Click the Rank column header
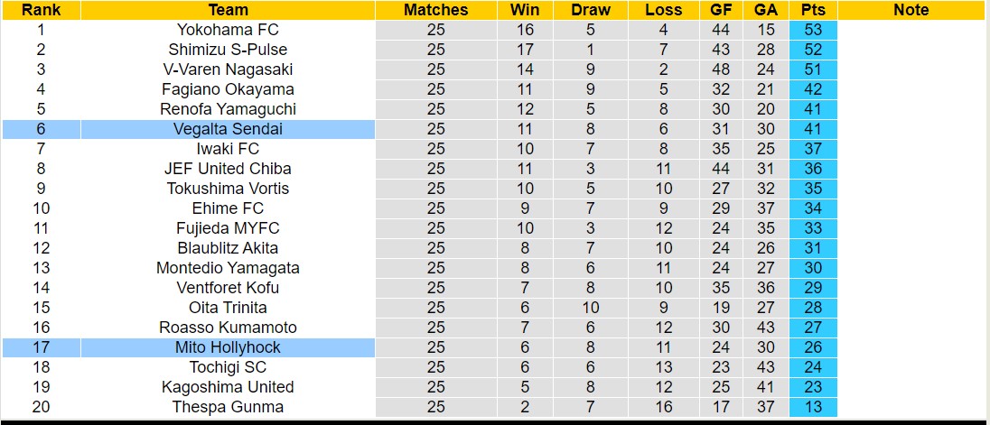The image size is (990, 425). coord(41,10)
